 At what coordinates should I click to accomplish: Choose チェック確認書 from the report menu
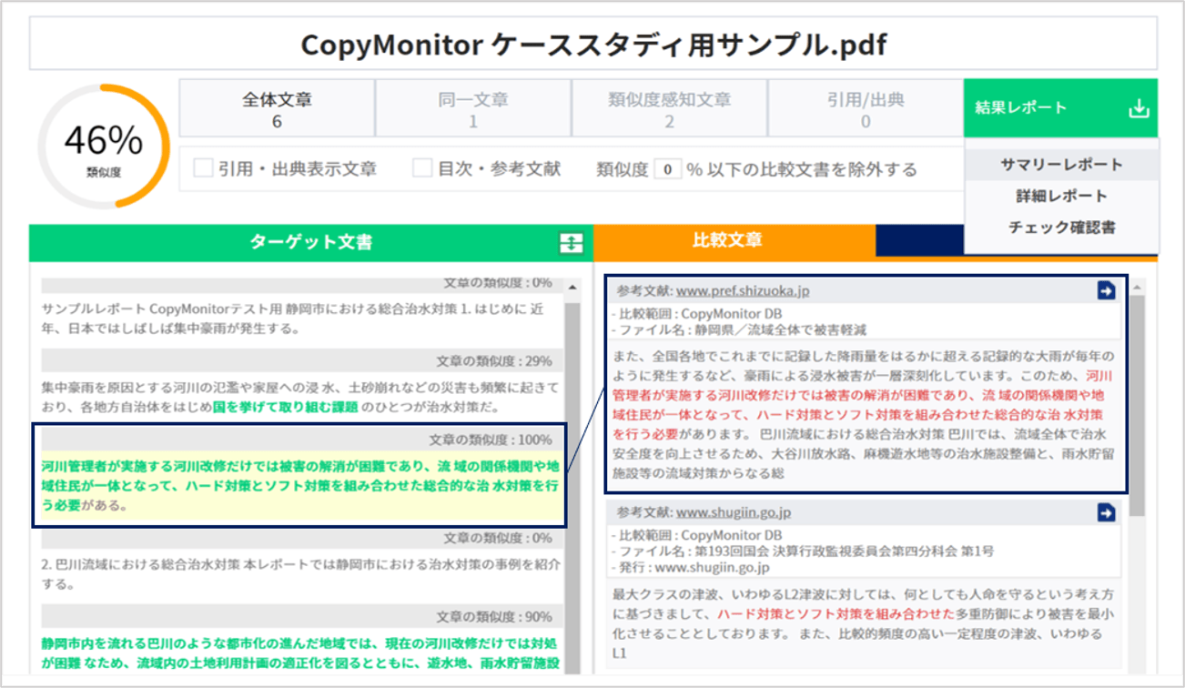[x=1061, y=227]
